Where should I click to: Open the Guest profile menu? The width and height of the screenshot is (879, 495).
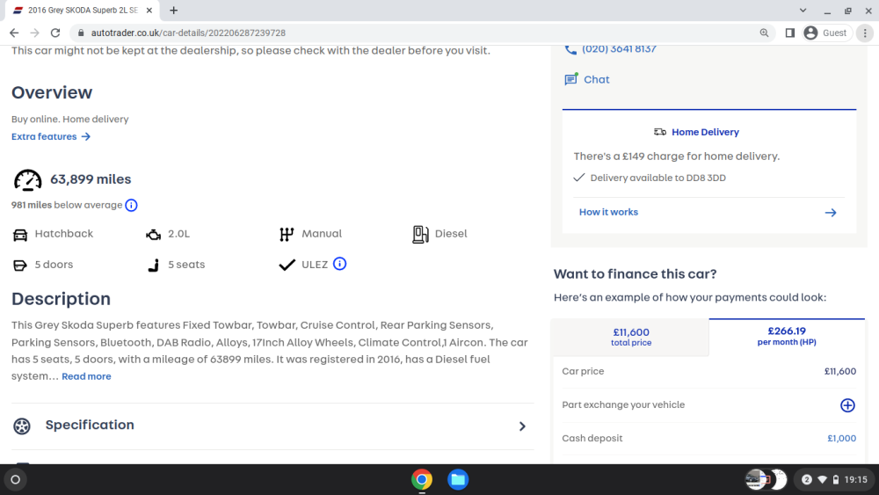click(826, 33)
